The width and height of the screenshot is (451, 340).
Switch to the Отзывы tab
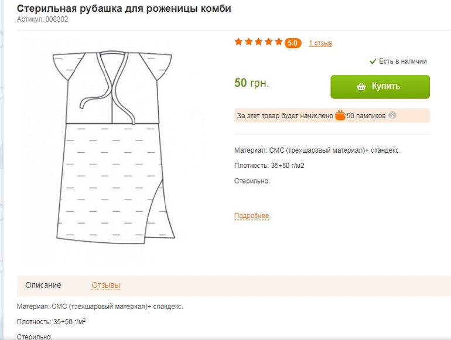(x=105, y=285)
